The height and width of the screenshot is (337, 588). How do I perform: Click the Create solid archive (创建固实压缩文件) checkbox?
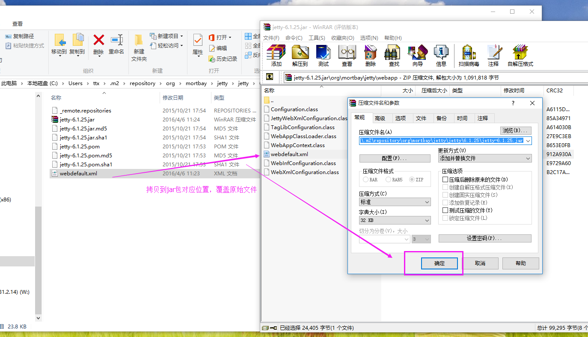[445, 195]
